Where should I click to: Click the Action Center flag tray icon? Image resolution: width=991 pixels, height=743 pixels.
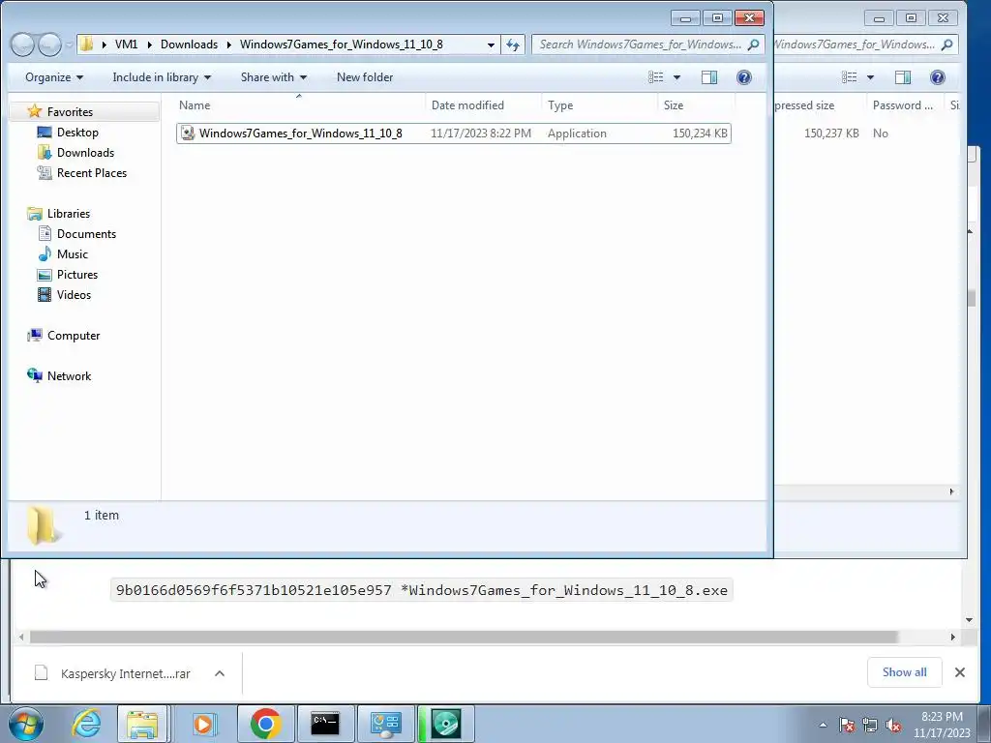coord(847,725)
